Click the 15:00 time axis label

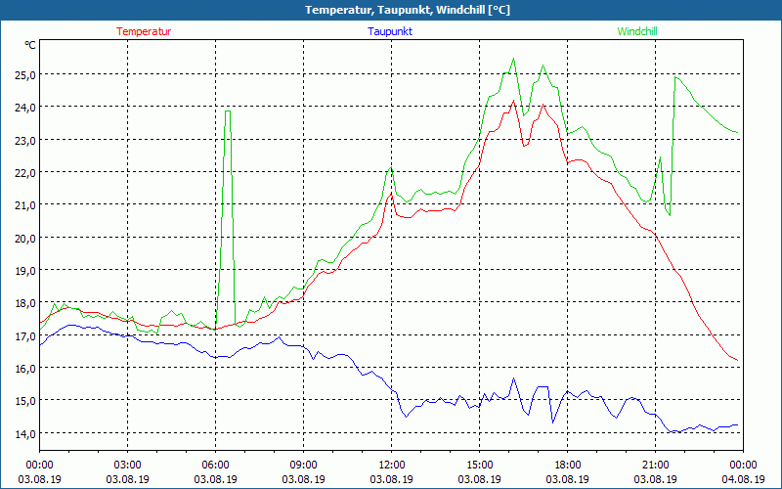point(479,466)
